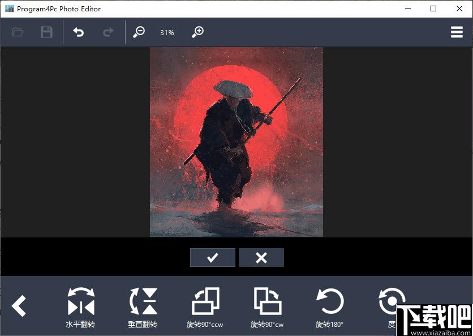Zoom out with the minus magnifier
The width and height of the screenshot is (473, 336).
click(139, 32)
